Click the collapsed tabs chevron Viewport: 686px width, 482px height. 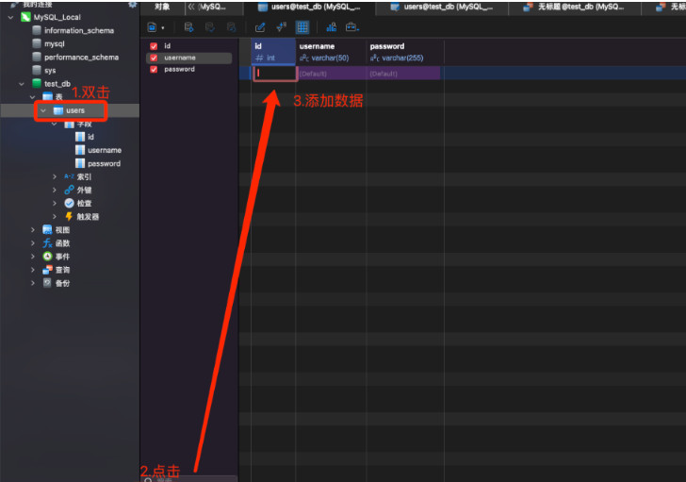(x=191, y=7)
